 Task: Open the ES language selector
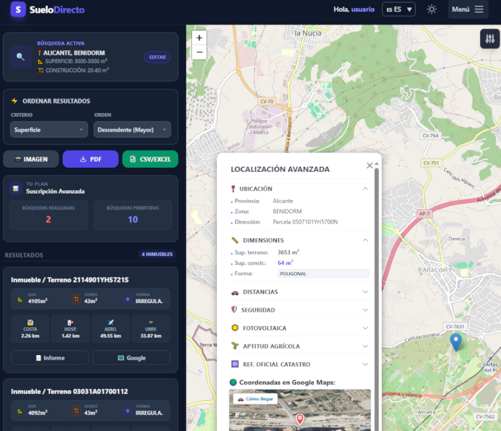pyautogui.click(x=398, y=9)
